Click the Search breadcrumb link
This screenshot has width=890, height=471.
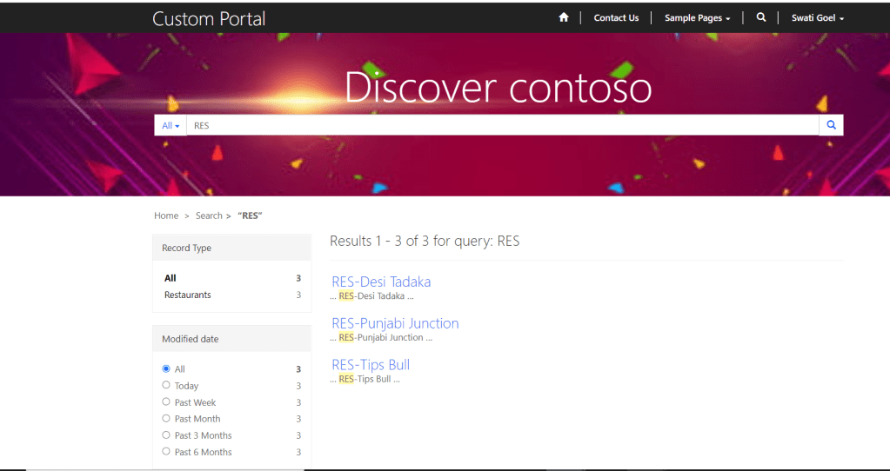pos(209,216)
